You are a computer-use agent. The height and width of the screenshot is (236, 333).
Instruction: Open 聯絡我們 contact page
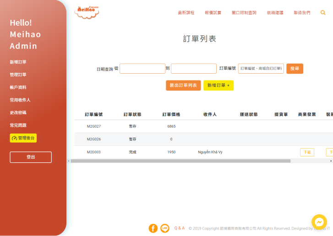point(302,13)
